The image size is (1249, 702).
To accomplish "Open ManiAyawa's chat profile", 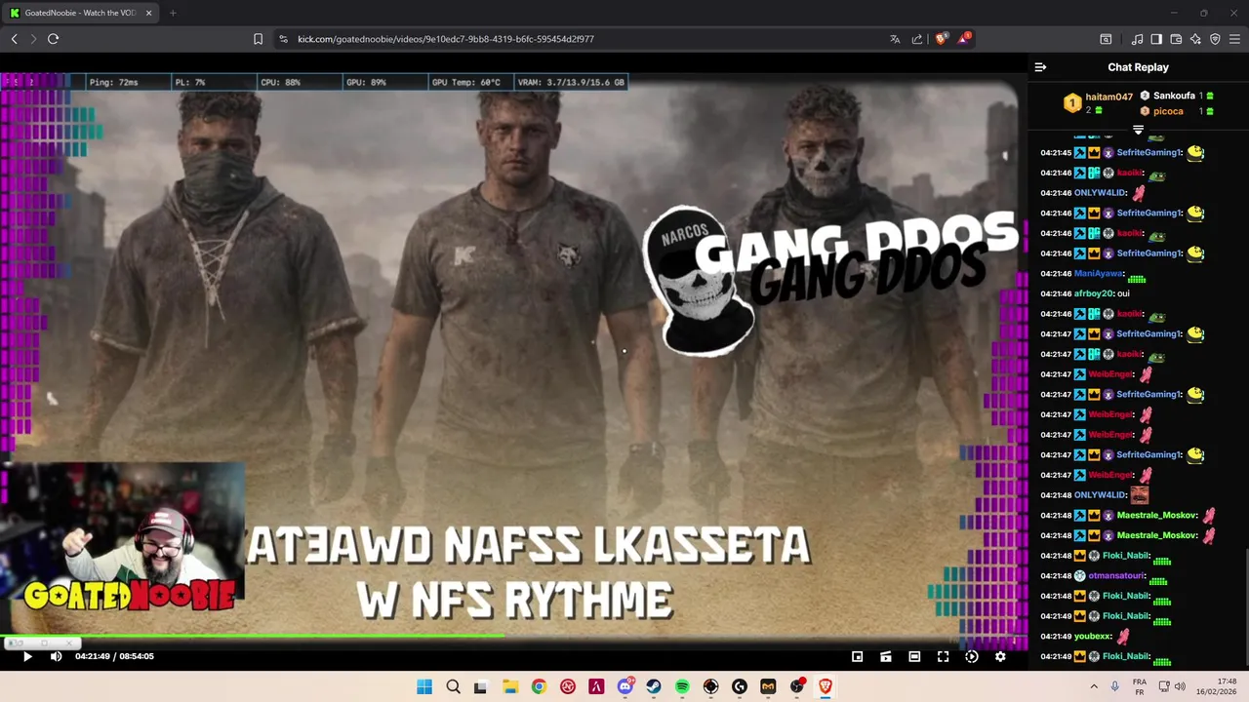I will pyautogui.click(x=1099, y=274).
